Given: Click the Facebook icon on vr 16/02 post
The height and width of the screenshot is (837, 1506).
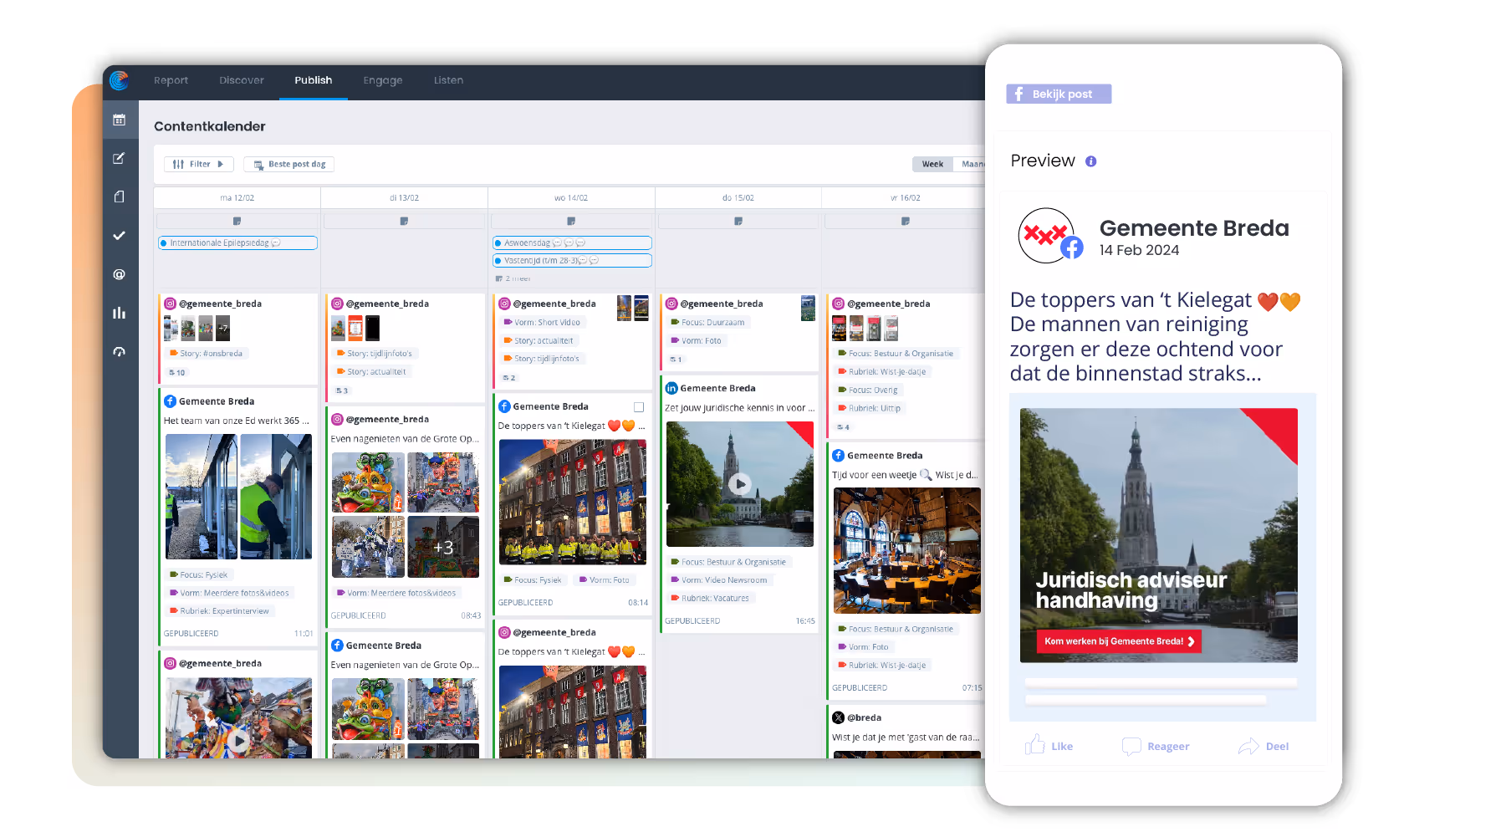Looking at the screenshot, I should [x=838, y=456].
